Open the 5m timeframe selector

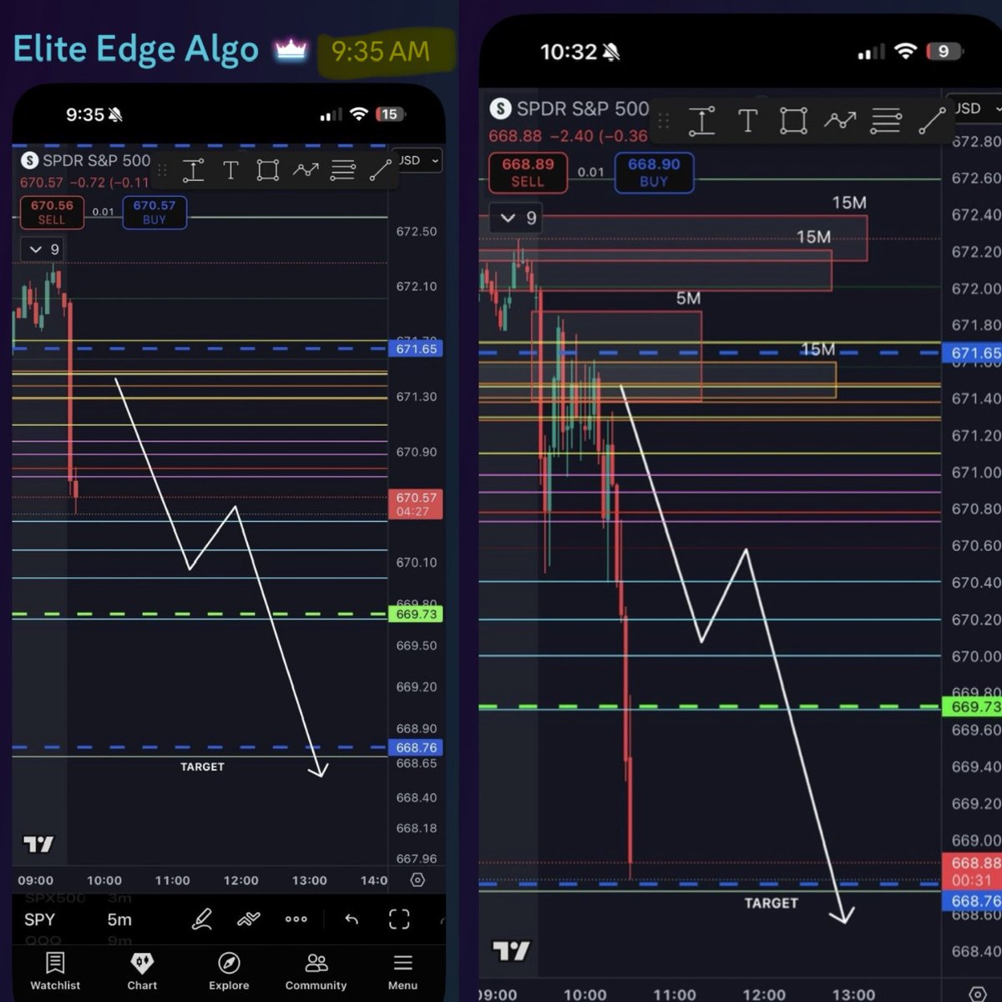(x=119, y=919)
